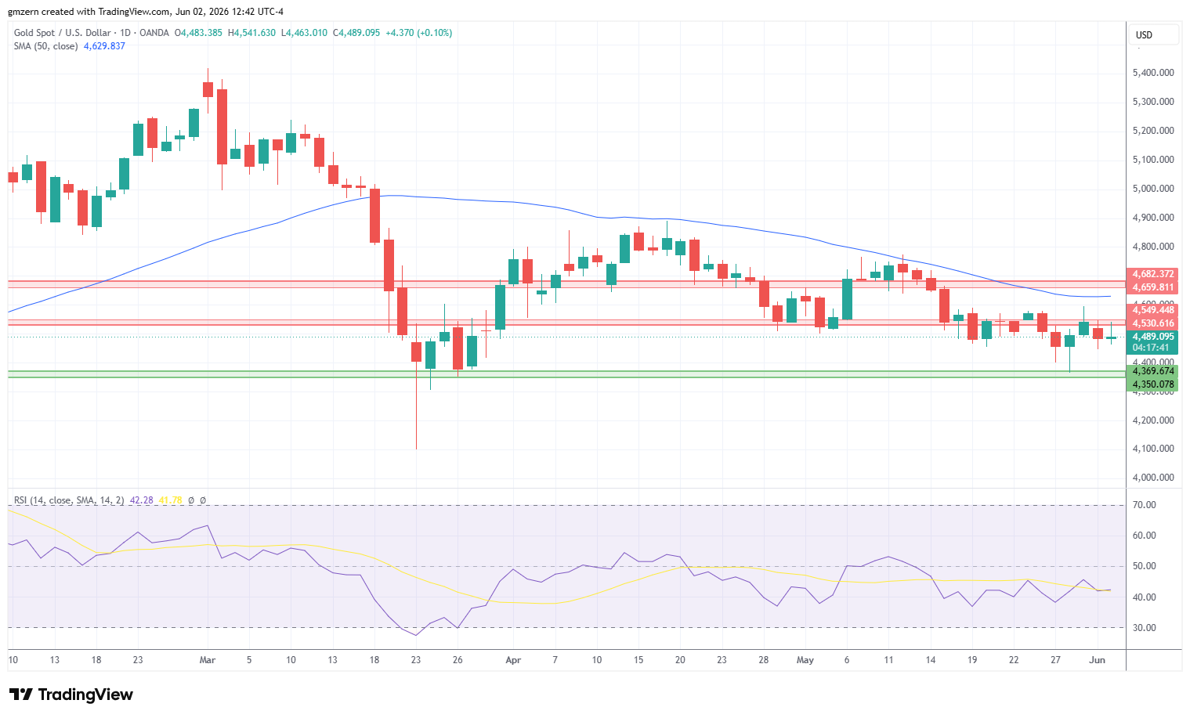
Task: Click the close price C4,489.095
Action: tap(356, 33)
